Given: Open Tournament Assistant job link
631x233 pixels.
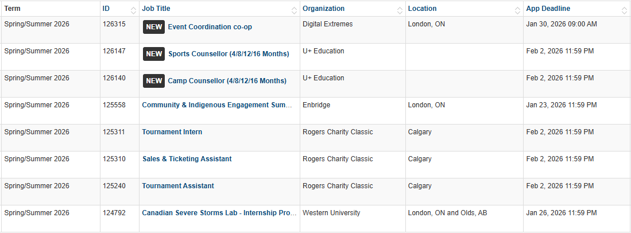Looking at the screenshot, I should point(178,186).
